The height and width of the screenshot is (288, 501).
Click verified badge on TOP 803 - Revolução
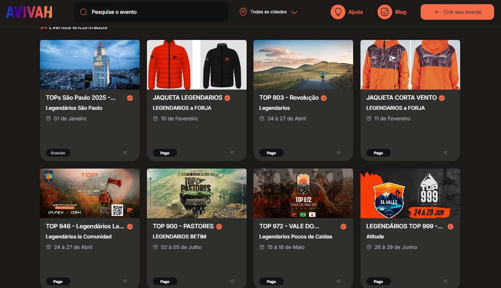[x=324, y=98]
